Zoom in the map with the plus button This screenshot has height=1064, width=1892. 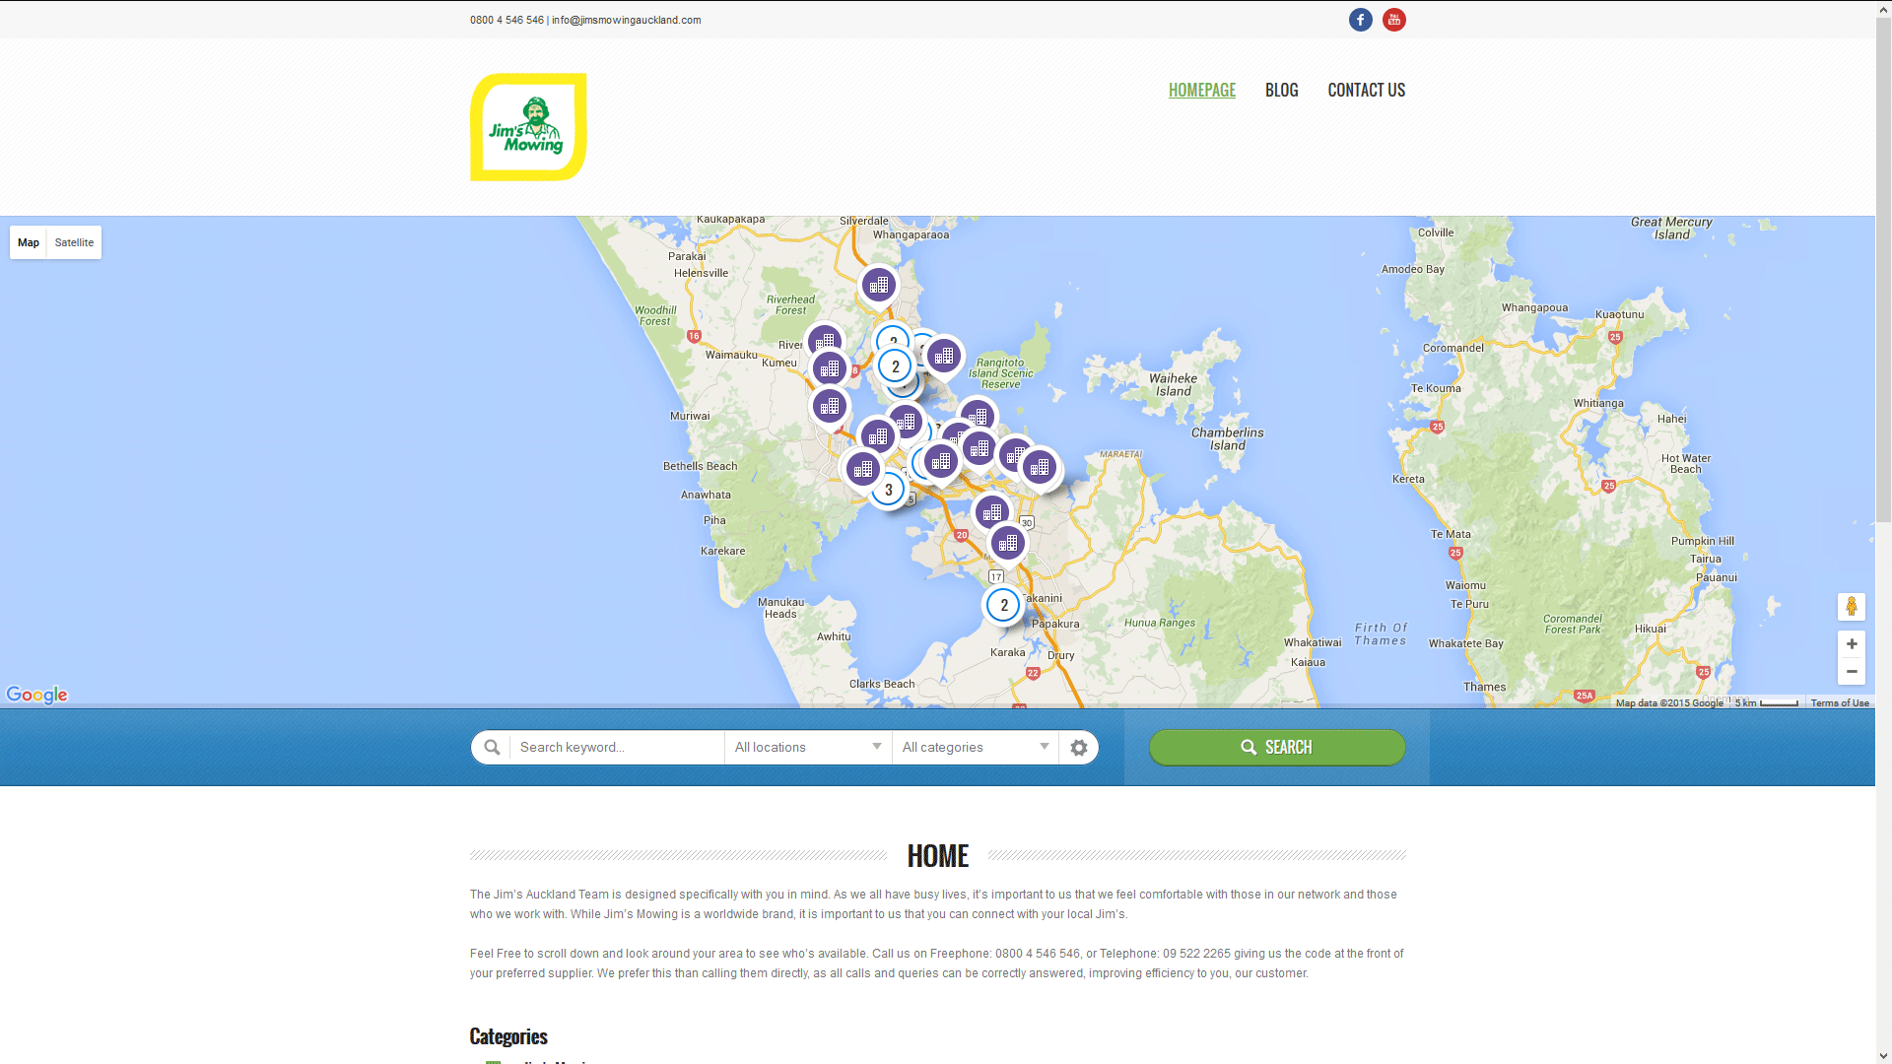(1851, 644)
